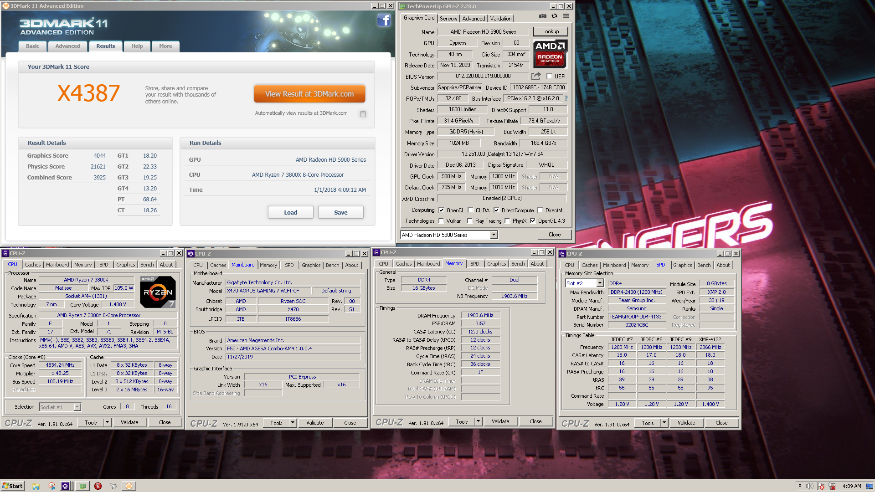Click the title bar icon of the CPU-Z SPD window

coord(562,254)
